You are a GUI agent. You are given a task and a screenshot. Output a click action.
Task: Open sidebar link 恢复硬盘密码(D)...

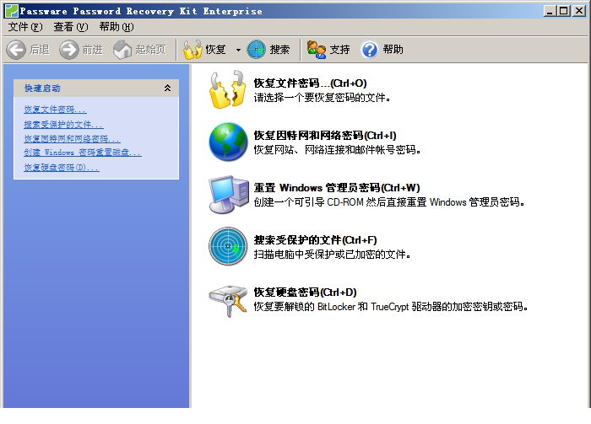62,168
